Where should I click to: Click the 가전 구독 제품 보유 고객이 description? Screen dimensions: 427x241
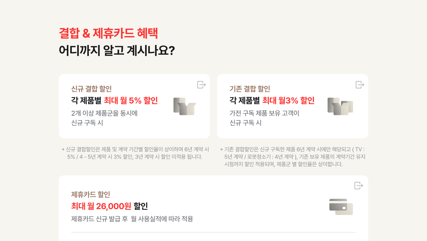(264, 113)
